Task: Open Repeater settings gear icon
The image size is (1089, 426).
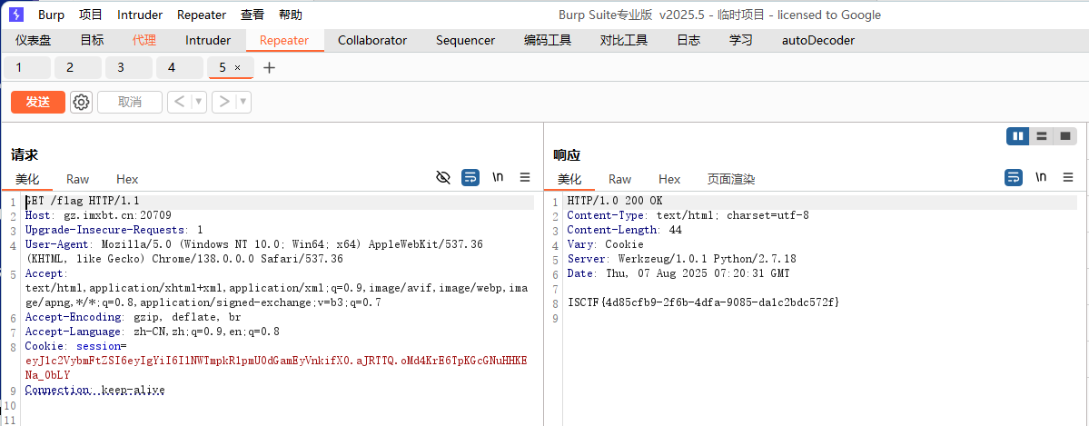Action: pos(81,103)
